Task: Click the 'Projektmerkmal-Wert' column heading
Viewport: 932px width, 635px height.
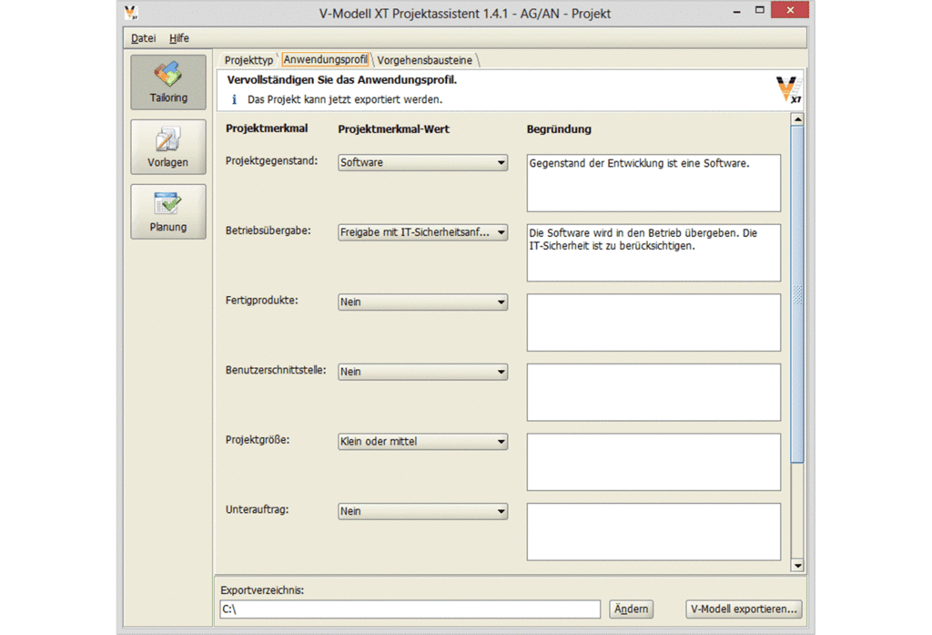Action: click(393, 129)
